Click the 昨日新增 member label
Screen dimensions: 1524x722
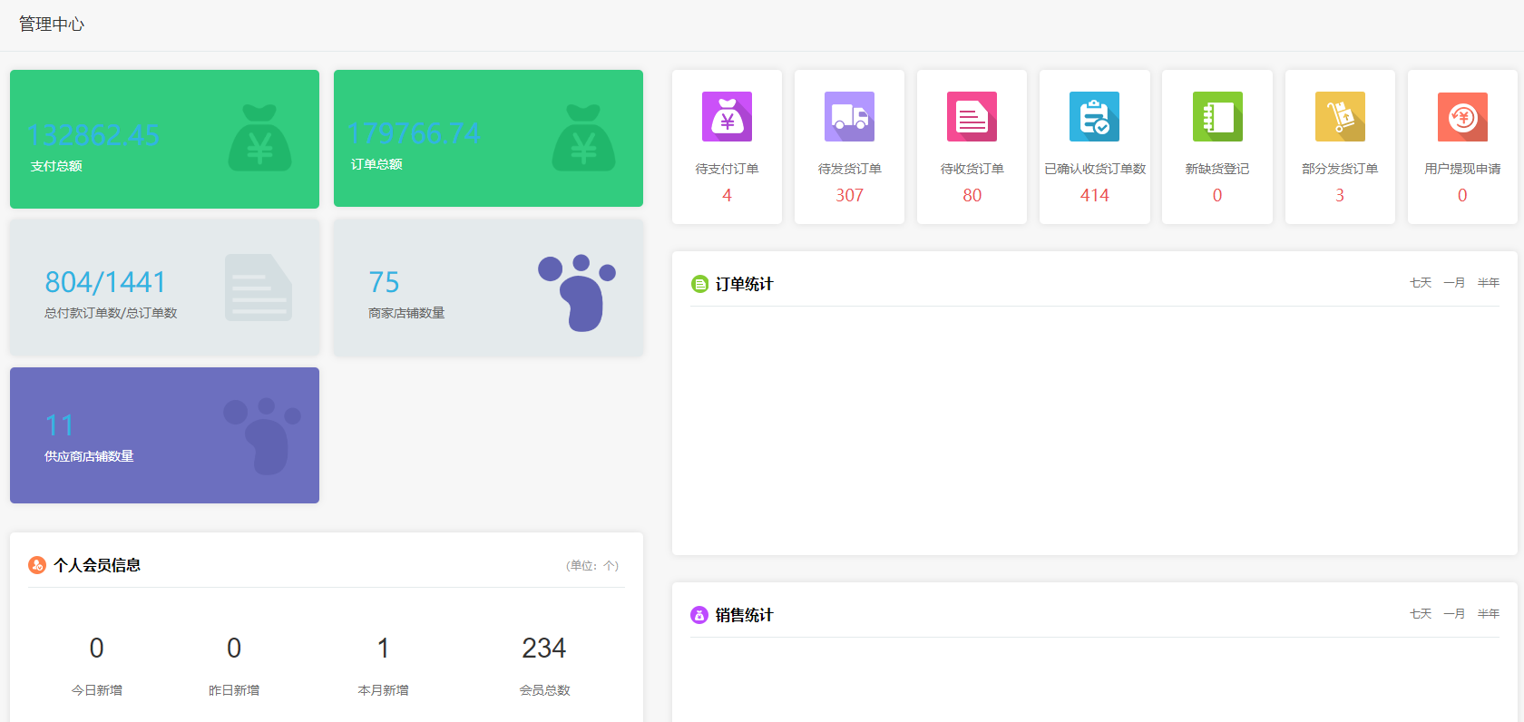point(234,690)
